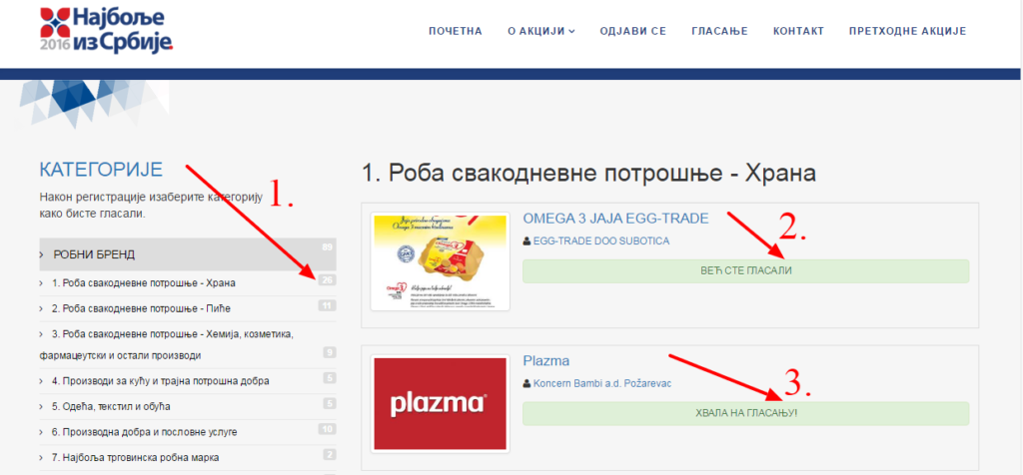
Task: View ПРЕТХОДНЕ АКЦИЈЕ in the navigation
Action: 907,31
